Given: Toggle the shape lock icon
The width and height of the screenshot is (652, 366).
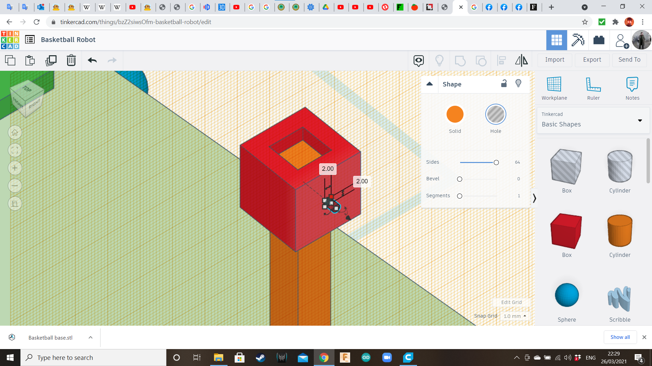Looking at the screenshot, I should (504, 83).
